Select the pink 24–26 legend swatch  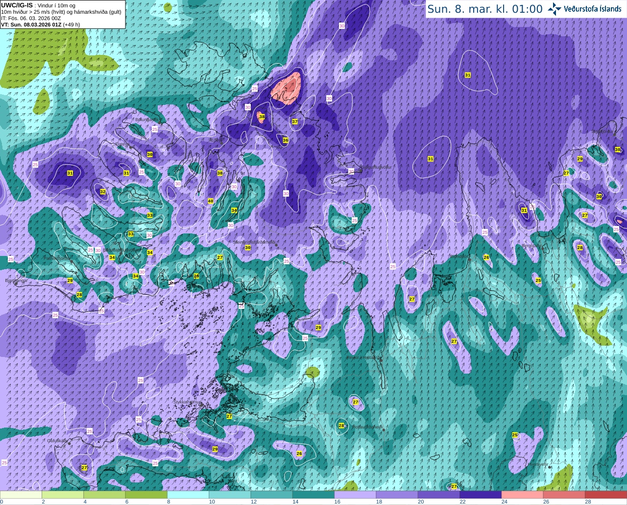[522, 494]
